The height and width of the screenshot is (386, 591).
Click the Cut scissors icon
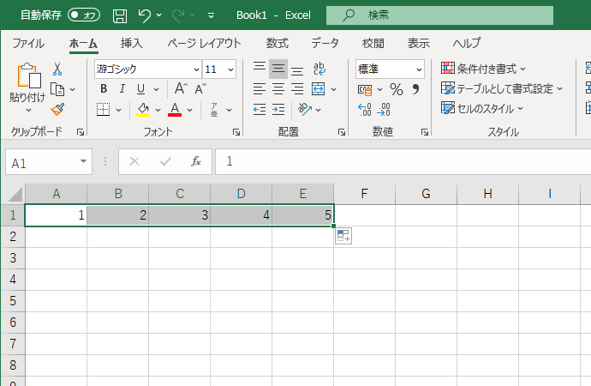pyautogui.click(x=57, y=69)
